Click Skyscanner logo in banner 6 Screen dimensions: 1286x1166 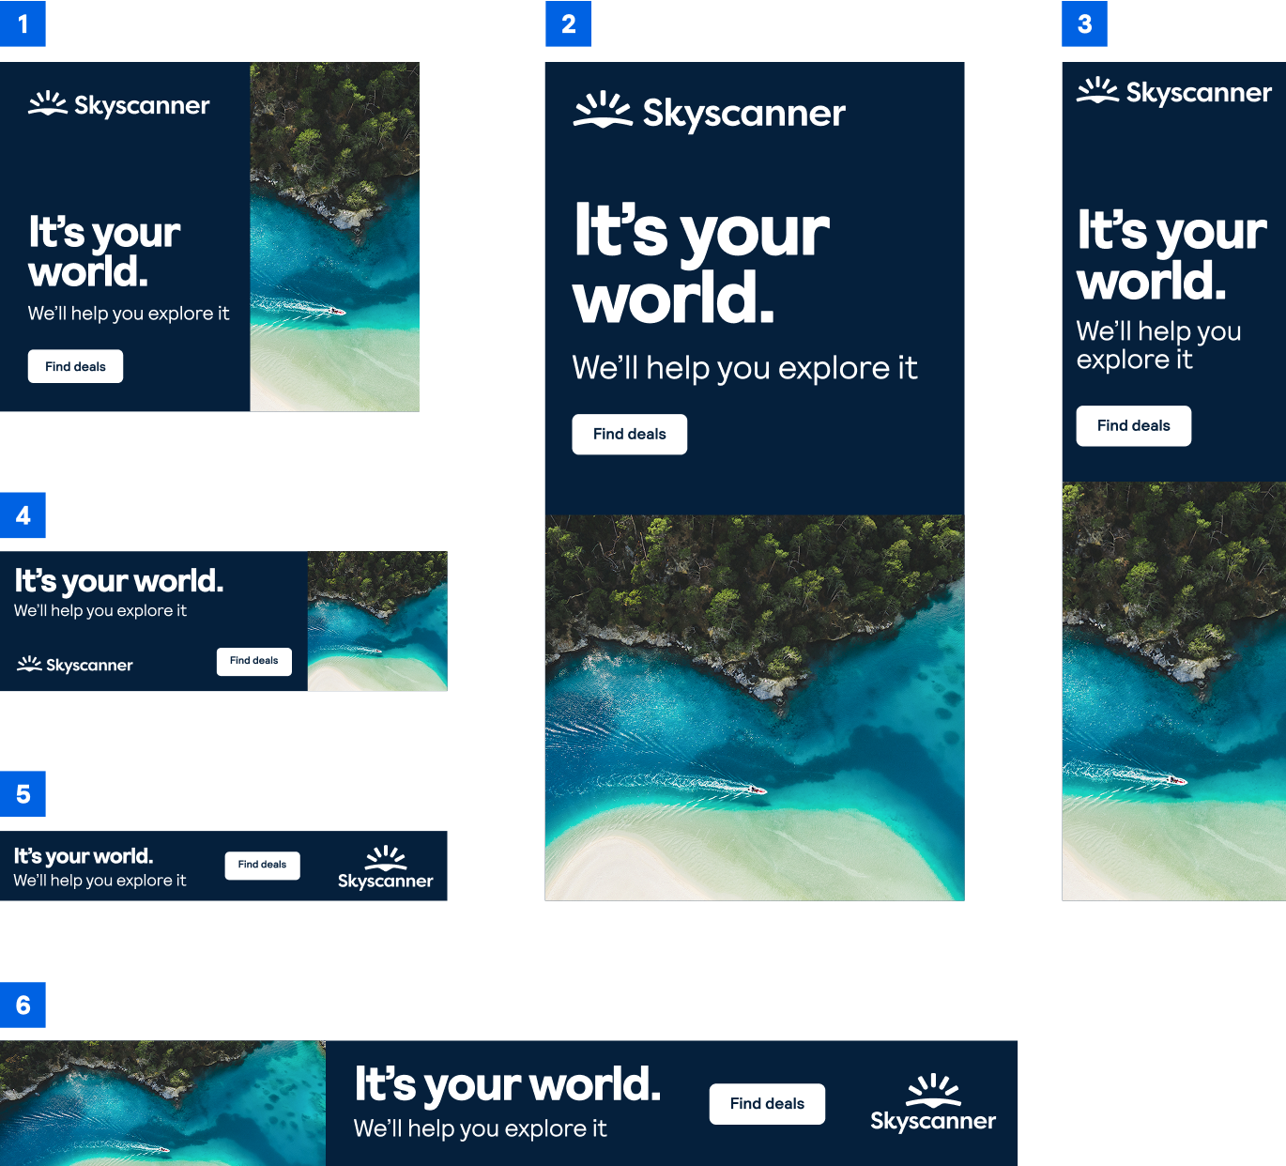coord(933,1103)
